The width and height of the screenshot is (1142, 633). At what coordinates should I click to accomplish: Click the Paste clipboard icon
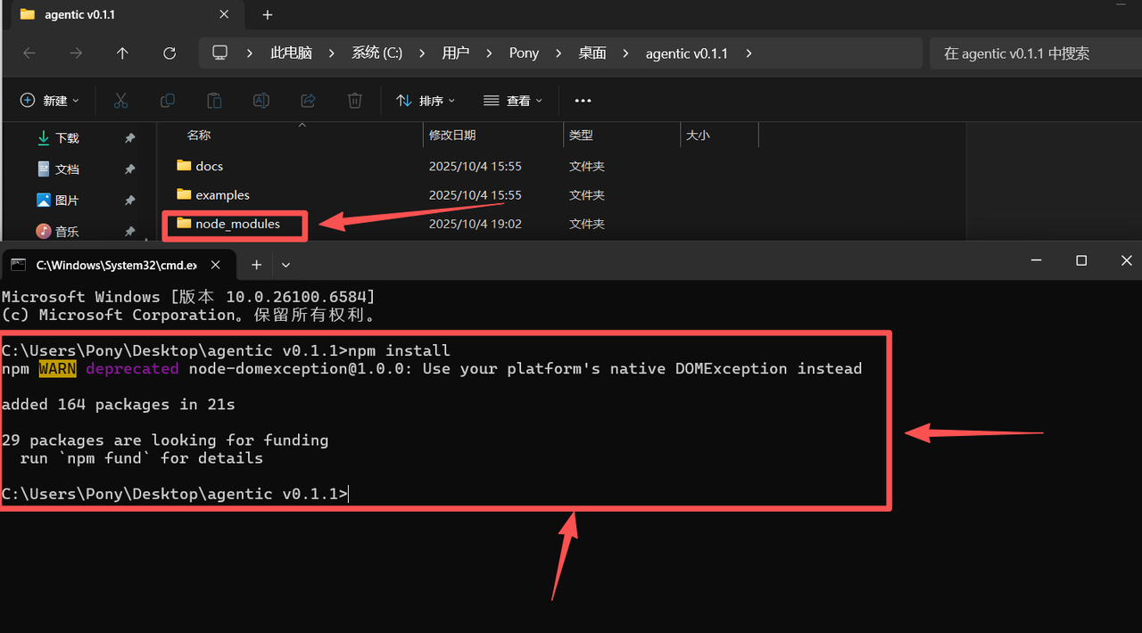point(214,101)
